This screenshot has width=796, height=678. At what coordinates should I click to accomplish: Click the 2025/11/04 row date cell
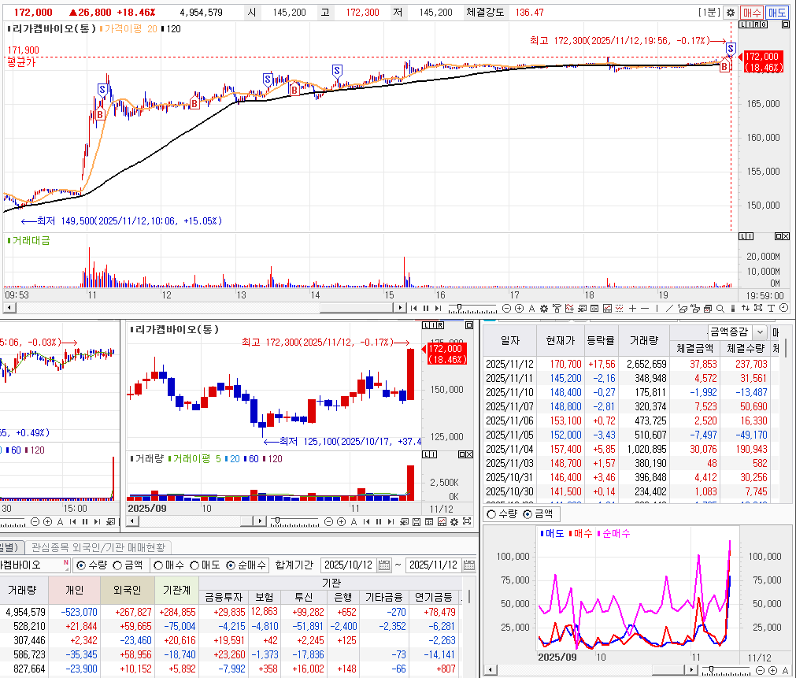[x=509, y=450]
